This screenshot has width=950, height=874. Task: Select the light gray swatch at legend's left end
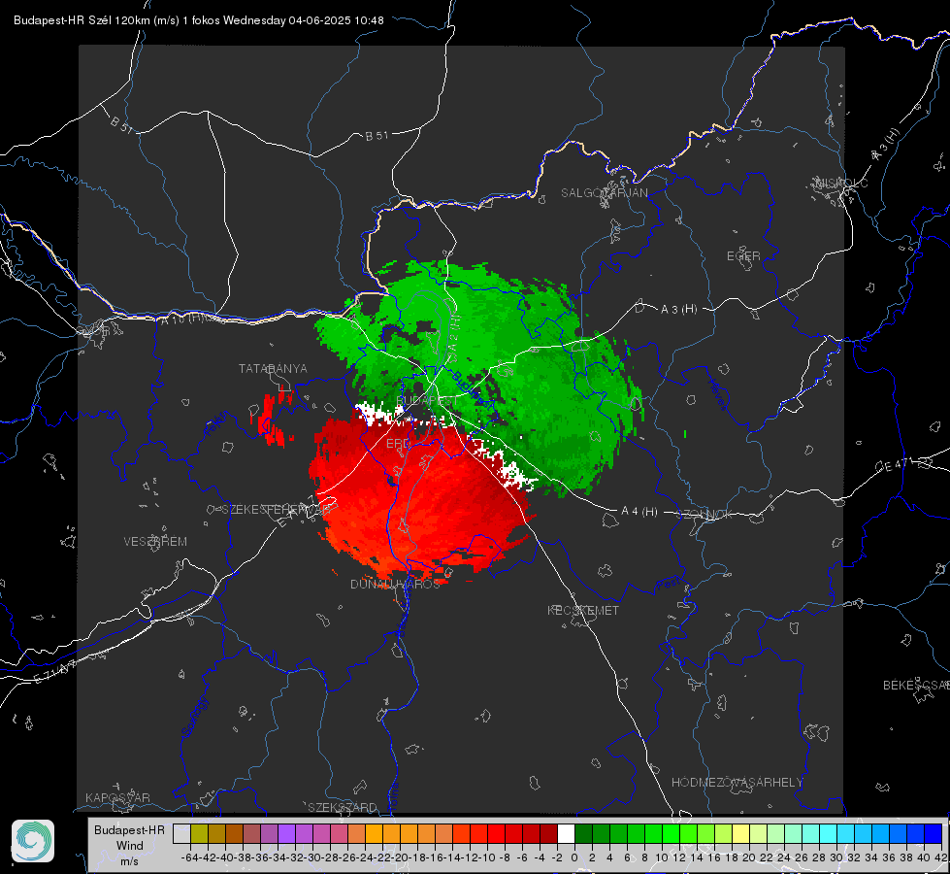(x=181, y=833)
